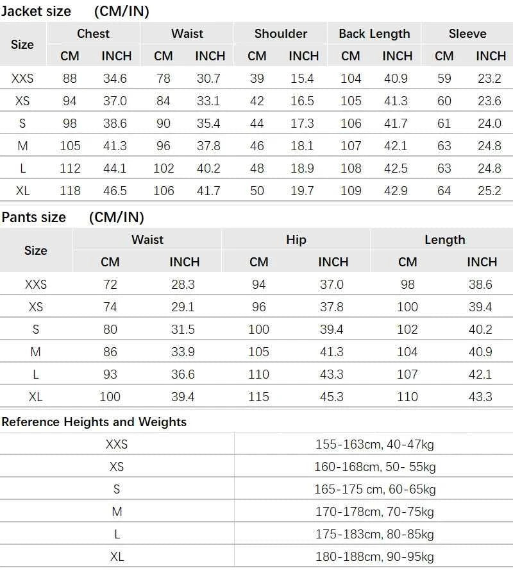Select the 155-163cm, 40-47kg reference cell
513x584 pixels.
374,444
